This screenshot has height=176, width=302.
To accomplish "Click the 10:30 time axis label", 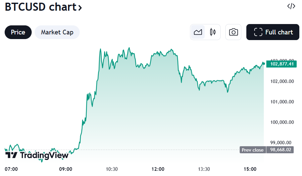I will [112, 169].
